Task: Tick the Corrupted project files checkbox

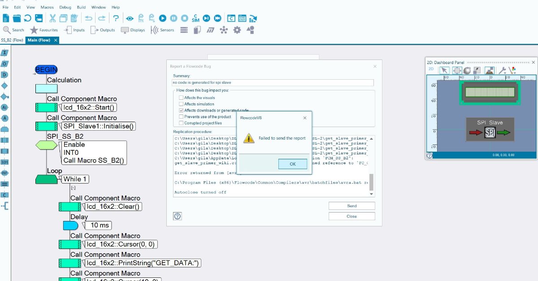Action: pos(181,123)
